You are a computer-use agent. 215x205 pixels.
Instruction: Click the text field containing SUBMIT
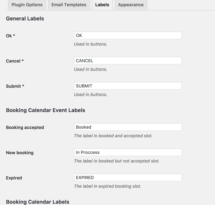[128, 86]
